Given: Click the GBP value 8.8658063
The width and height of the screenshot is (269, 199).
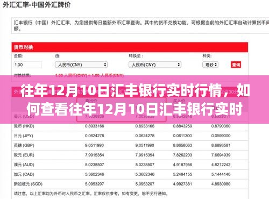Looking at the screenshot, I should 182,145.
